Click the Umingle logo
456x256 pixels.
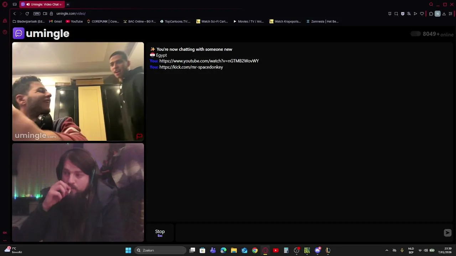[41, 33]
